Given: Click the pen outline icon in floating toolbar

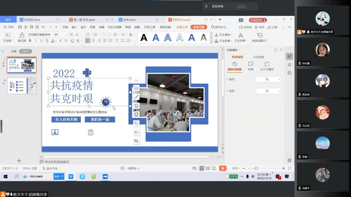Looking at the screenshot, I should point(136,97).
